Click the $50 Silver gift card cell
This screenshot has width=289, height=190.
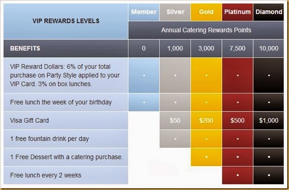tap(175, 121)
